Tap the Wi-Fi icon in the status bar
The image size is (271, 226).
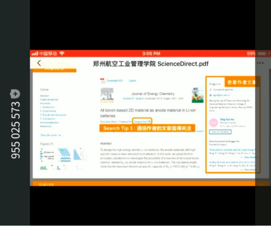[62, 53]
